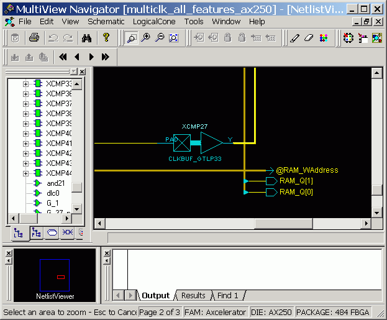Viewport: 387px width, 320px height.
Task: Click the CLKBUF_GTLP33 buffer symbol in schematic
Action: click(x=198, y=143)
